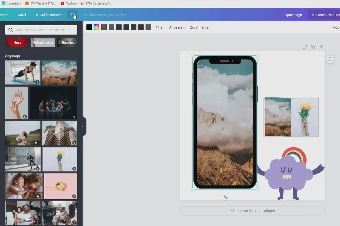The height and width of the screenshot is (226, 340).
Task: Click the photo search input field
Action: 41,30
